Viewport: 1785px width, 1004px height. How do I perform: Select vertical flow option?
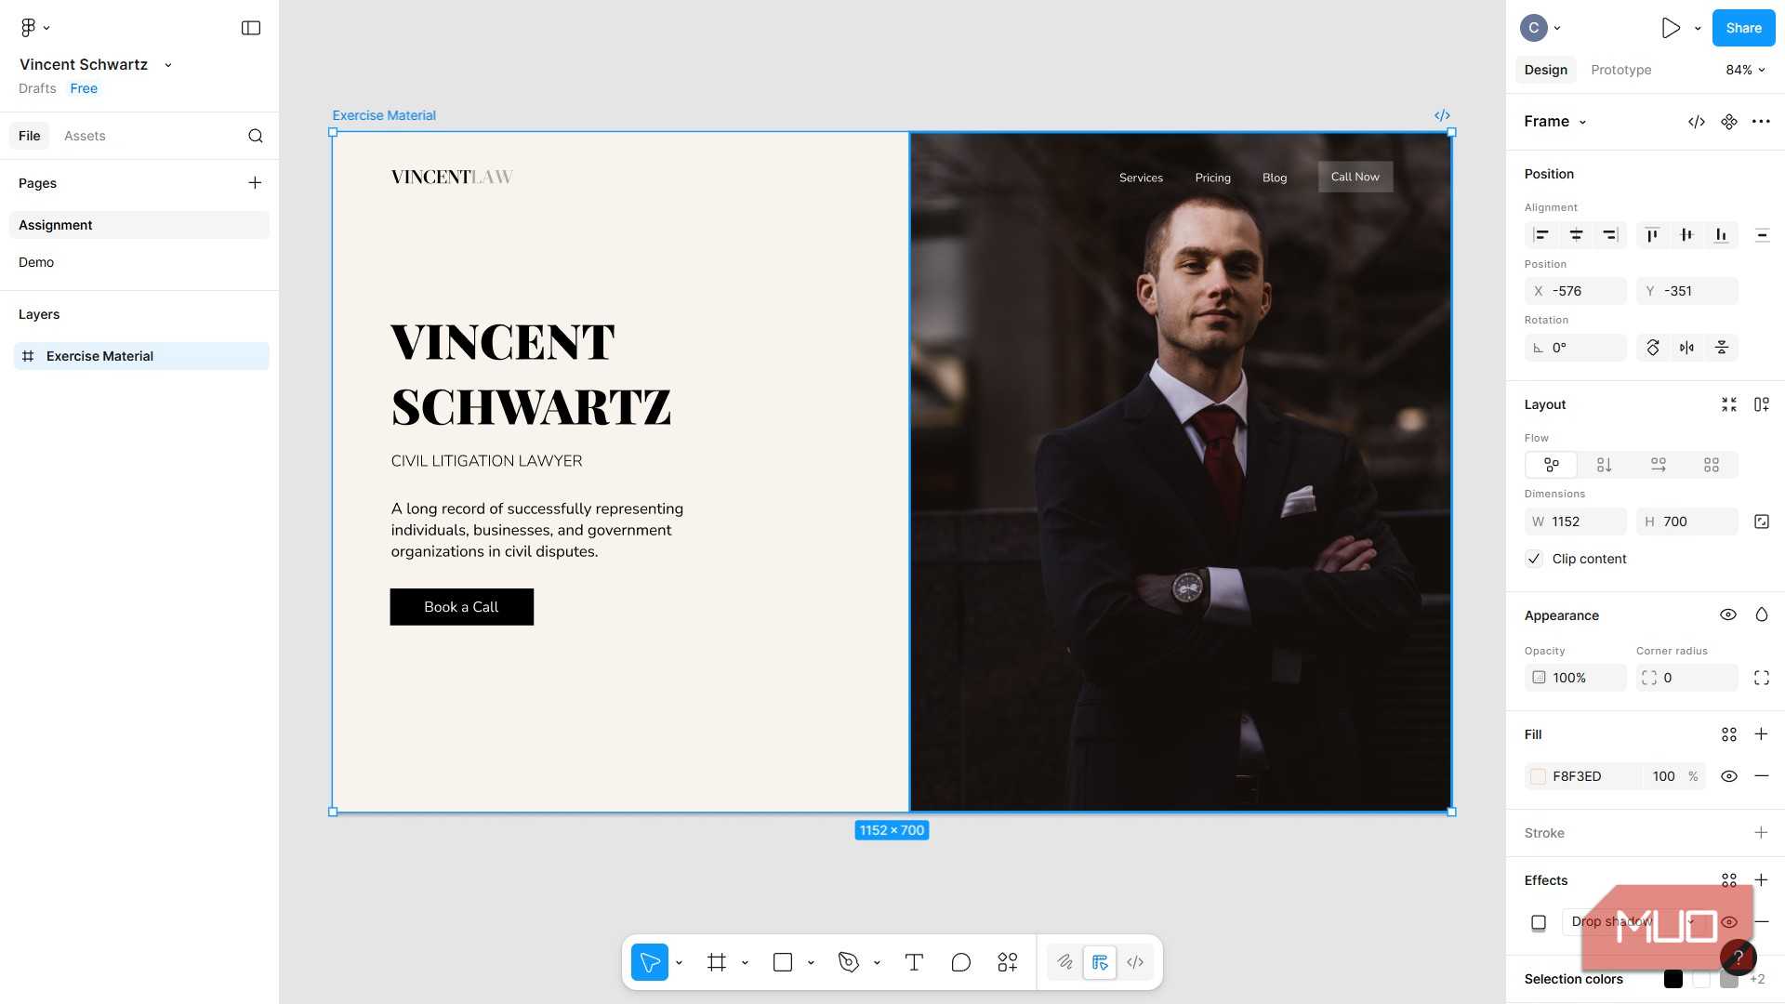[x=1604, y=465]
